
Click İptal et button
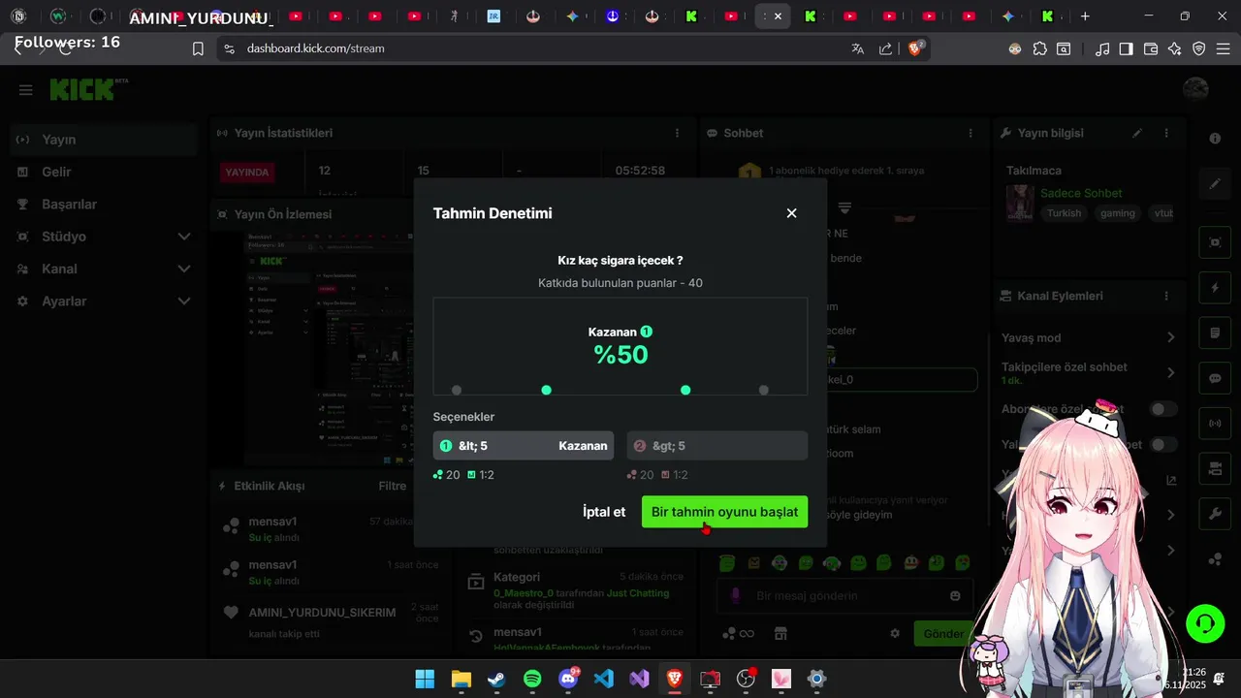click(604, 512)
